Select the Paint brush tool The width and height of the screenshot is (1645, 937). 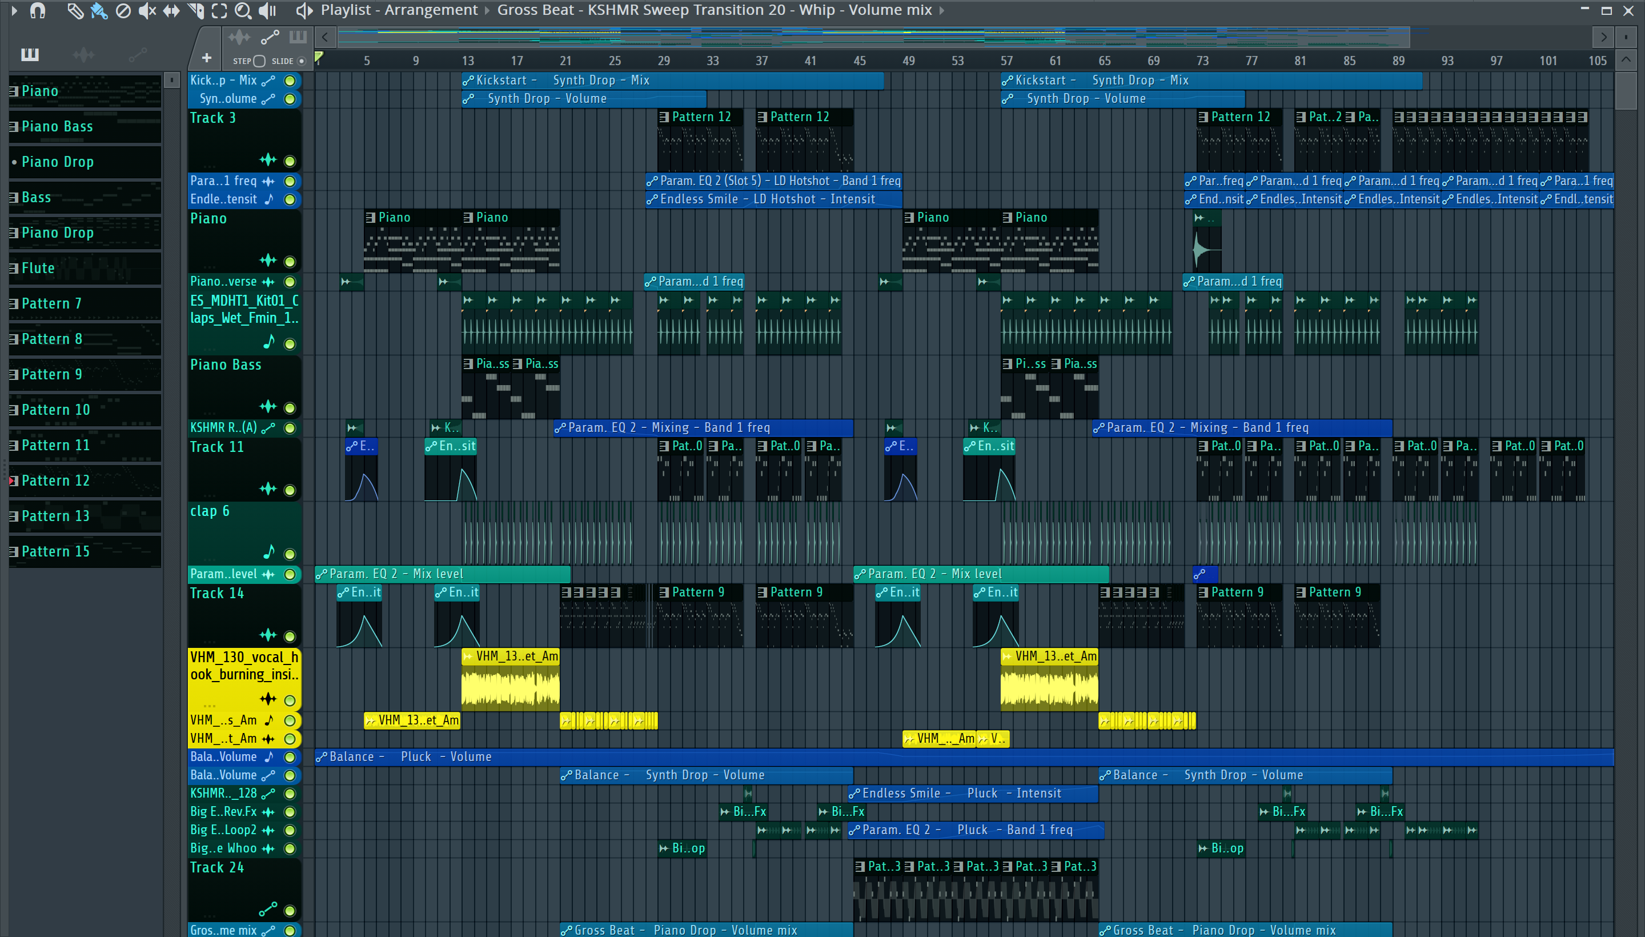pyautogui.click(x=99, y=10)
